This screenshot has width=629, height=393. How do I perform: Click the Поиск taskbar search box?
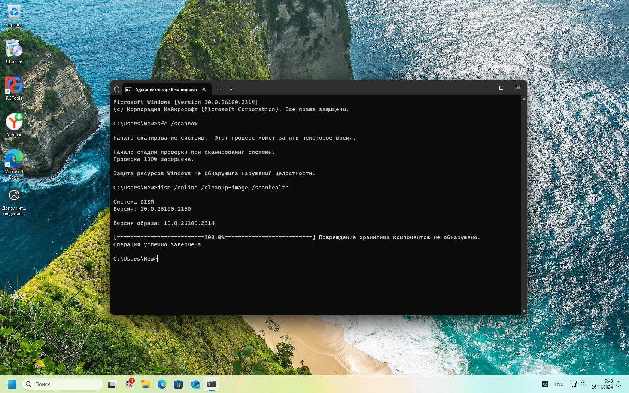point(63,384)
